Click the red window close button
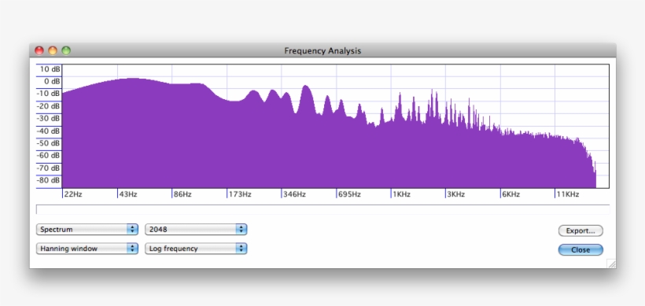This screenshot has width=645, height=306. [x=39, y=50]
